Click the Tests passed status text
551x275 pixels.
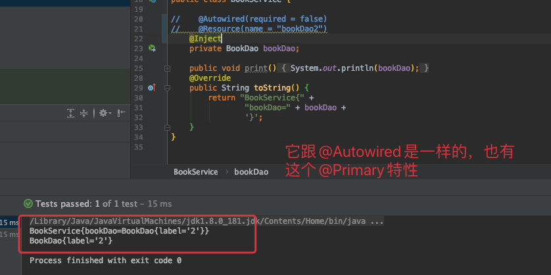(x=104, y=203)
